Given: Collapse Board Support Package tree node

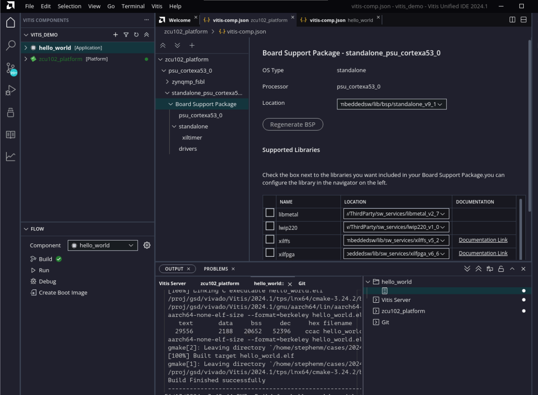Looking at the screenshot, I should 171,104.
